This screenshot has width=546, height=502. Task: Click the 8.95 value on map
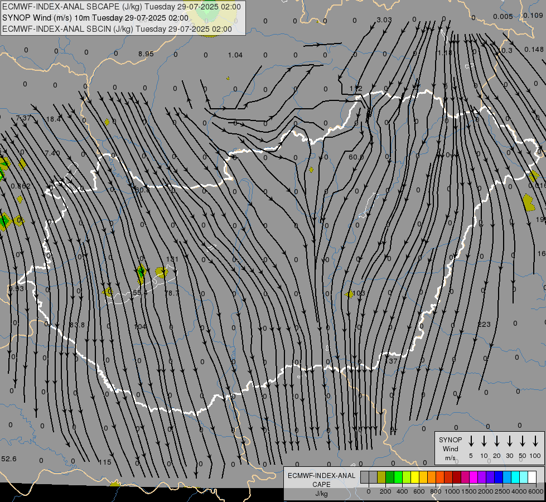(x=146, y=54)
